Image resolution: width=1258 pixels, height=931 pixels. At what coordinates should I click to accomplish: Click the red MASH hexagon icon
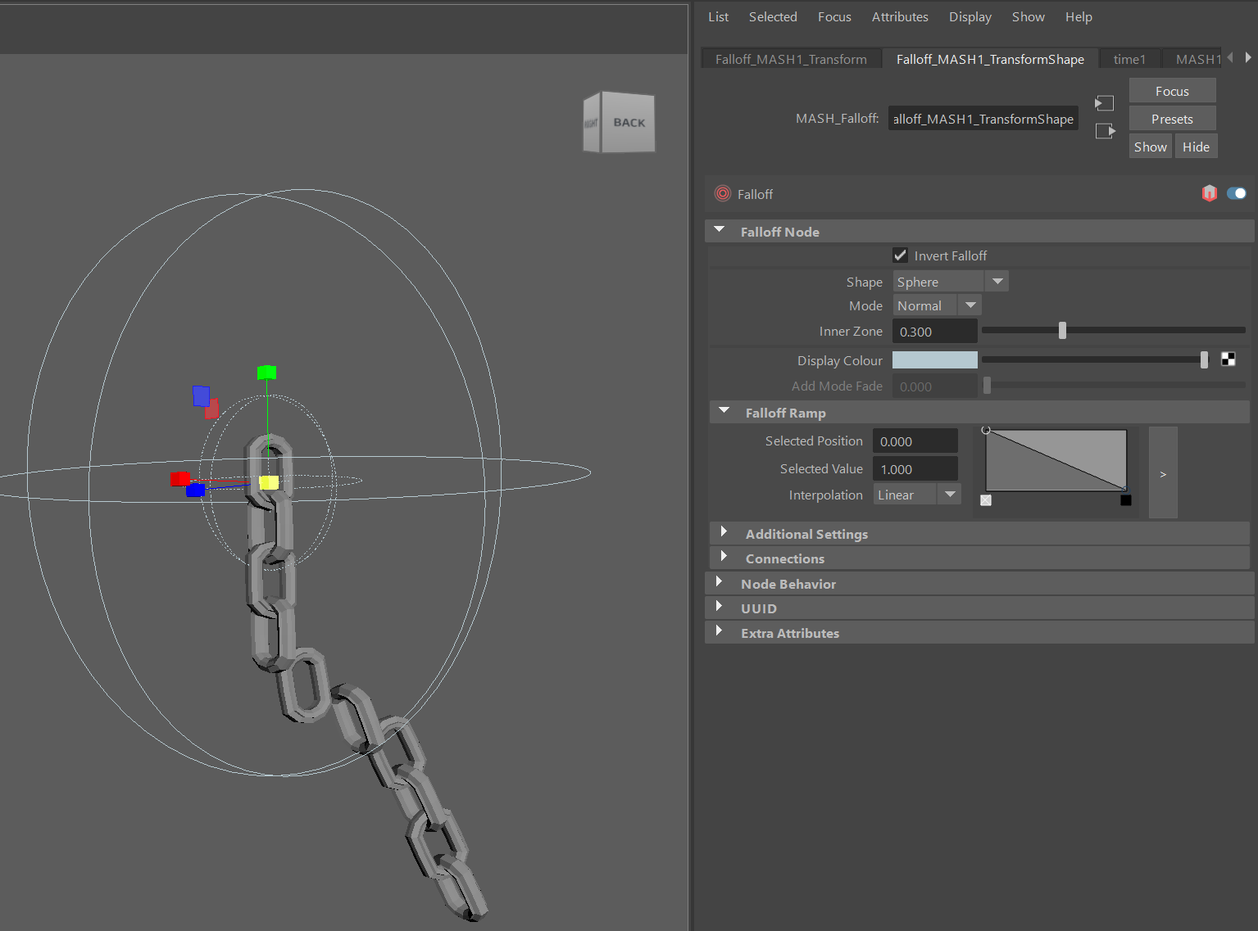point(1209,193)
